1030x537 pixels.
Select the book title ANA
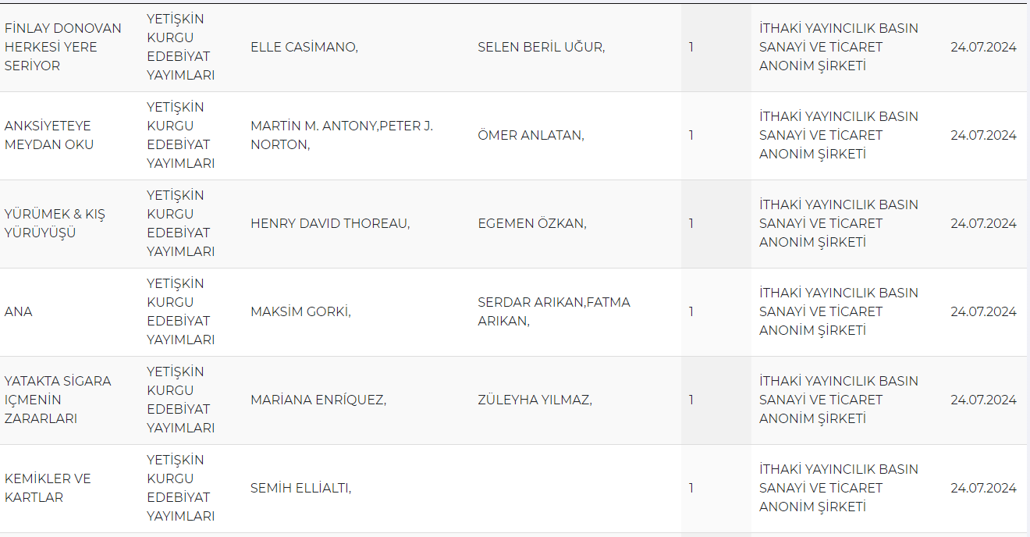pos(19,311)
